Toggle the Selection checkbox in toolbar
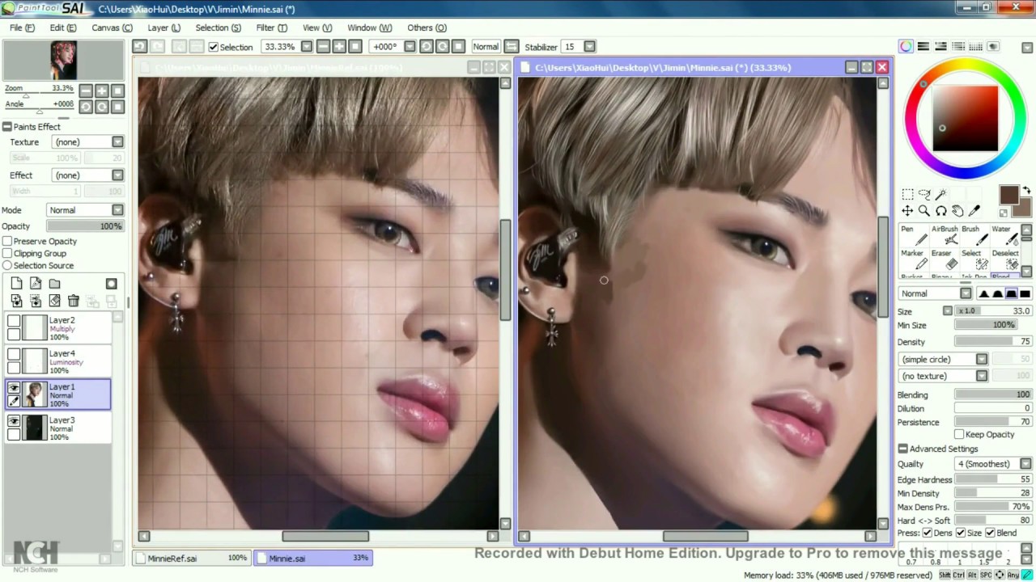The height and width of the screenshot is (582, 1036). pyautogui.click(x=214, y=47)
